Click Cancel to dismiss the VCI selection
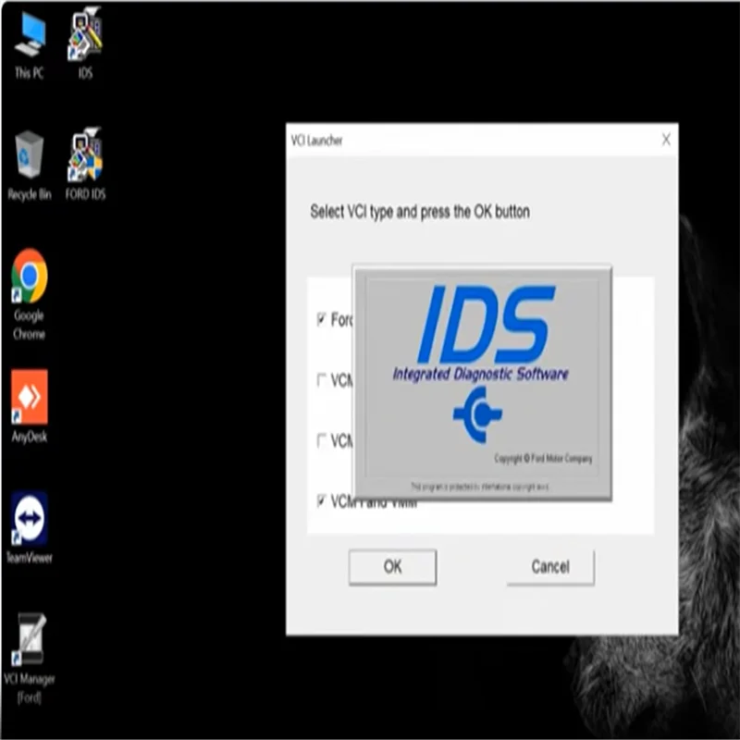The width and height of the screenshot is (740, 740). coord(549,567)
